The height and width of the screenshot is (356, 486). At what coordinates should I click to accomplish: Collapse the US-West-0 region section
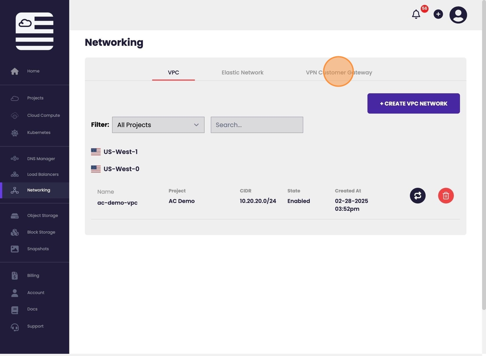coord(121,169)
